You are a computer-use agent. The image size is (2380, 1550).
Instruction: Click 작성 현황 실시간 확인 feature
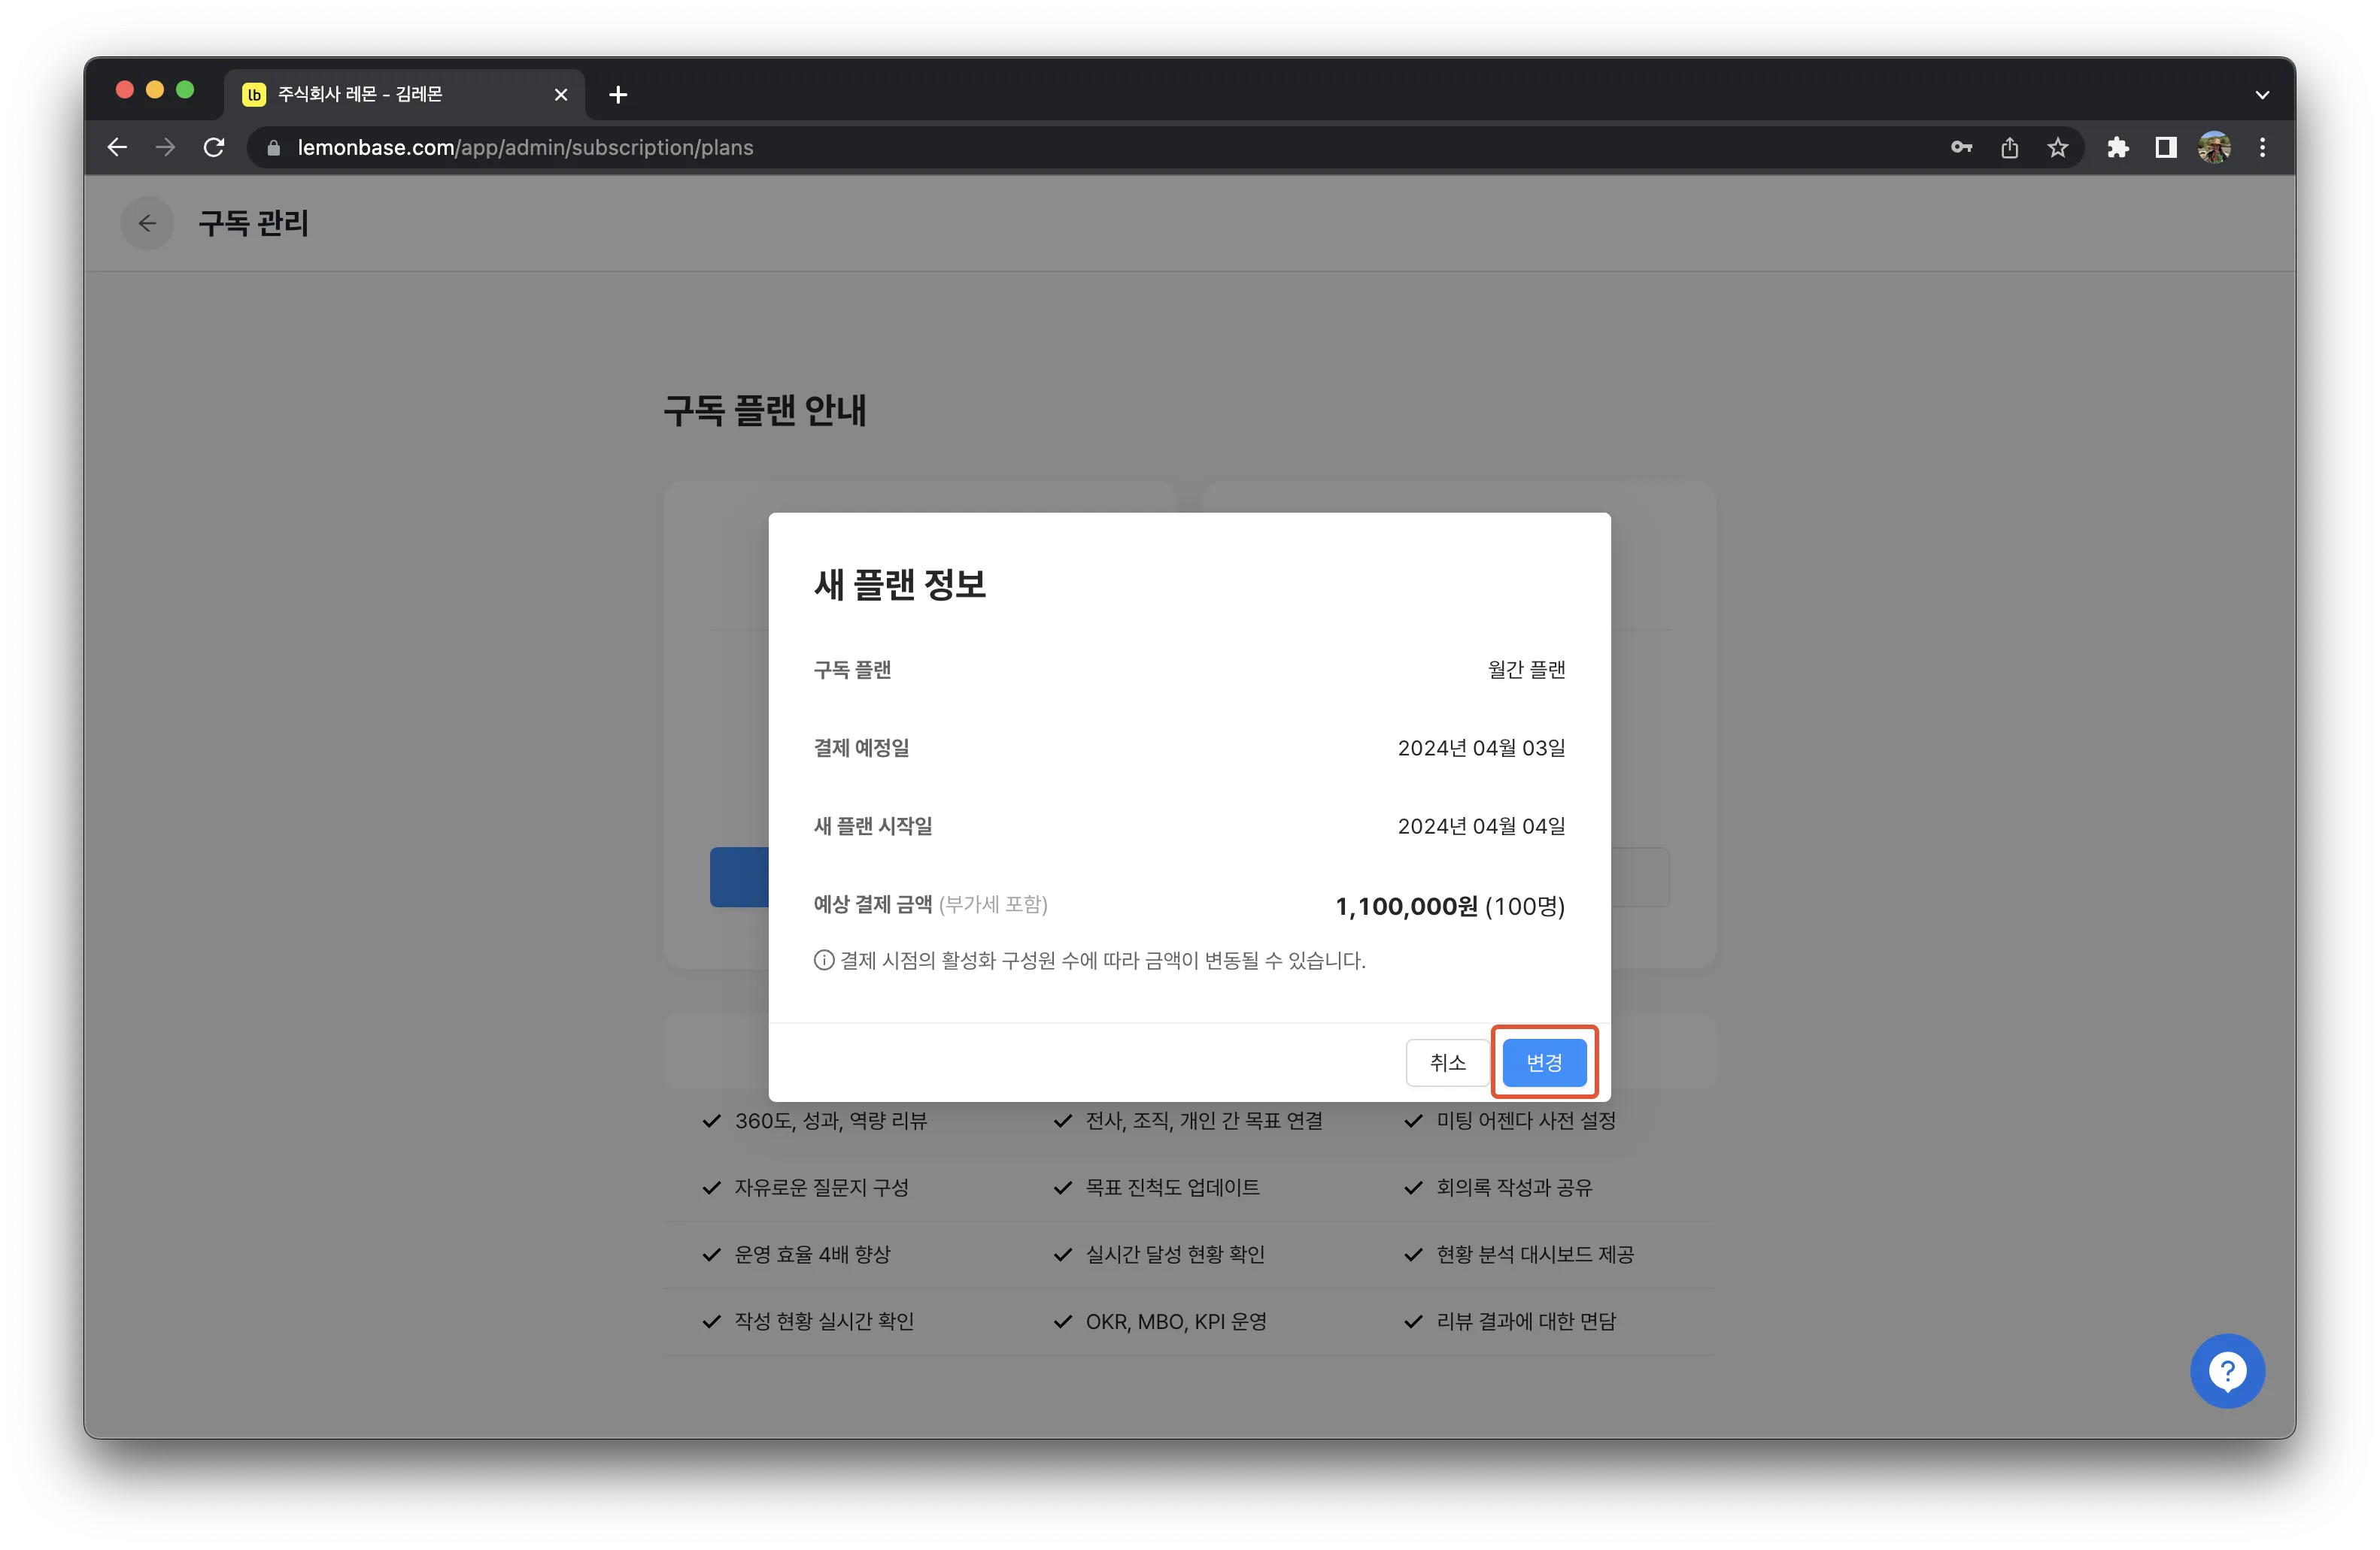pos(824,1321)
